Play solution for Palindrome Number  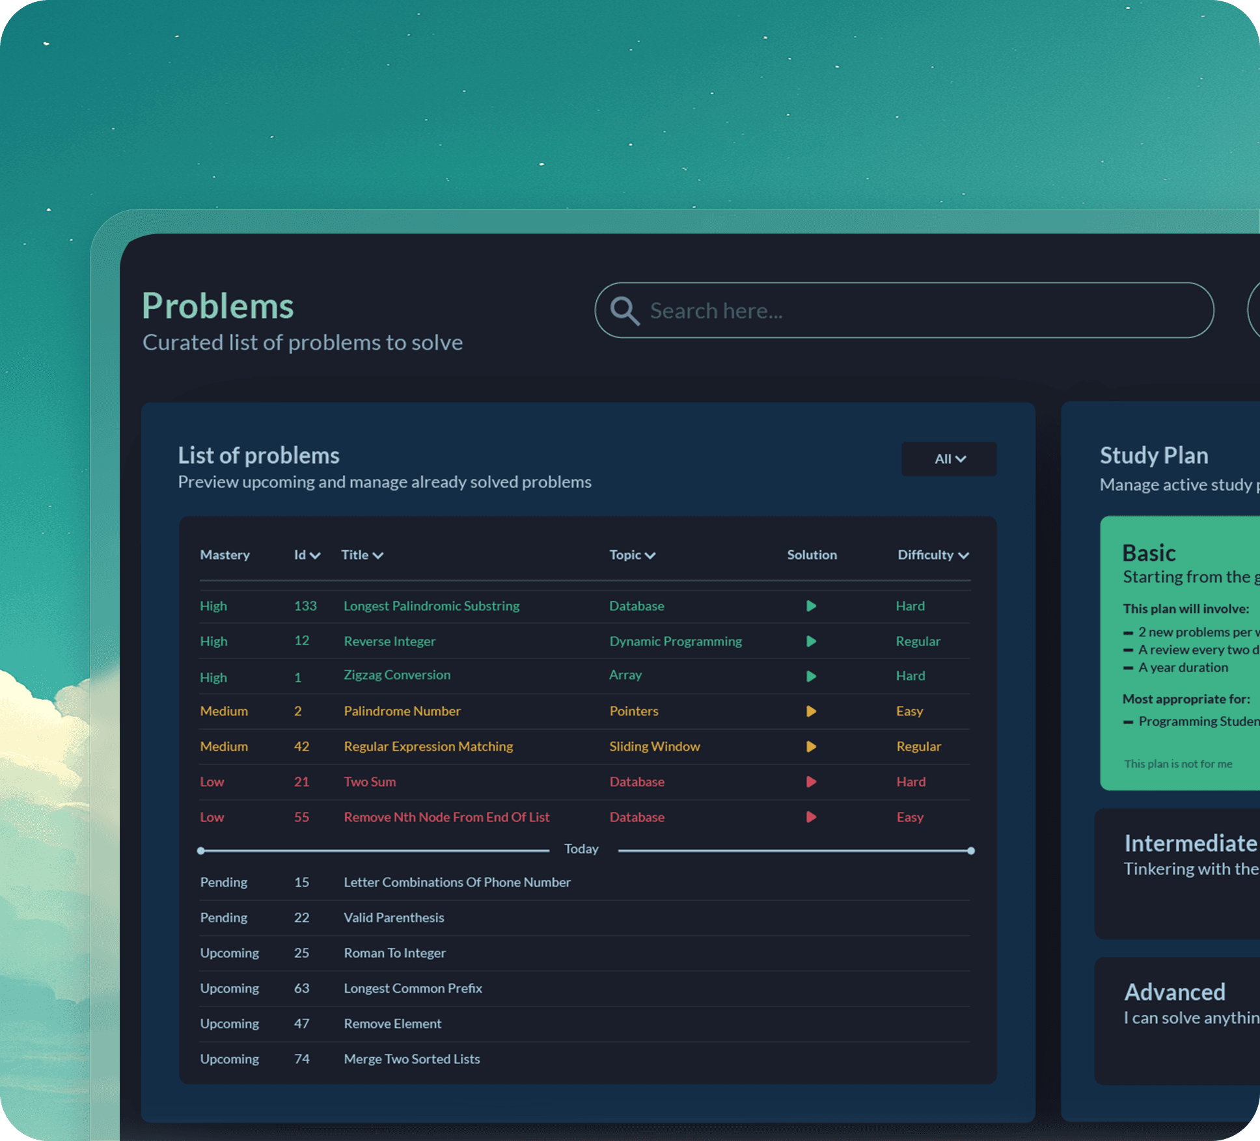(x=811, y=711)
